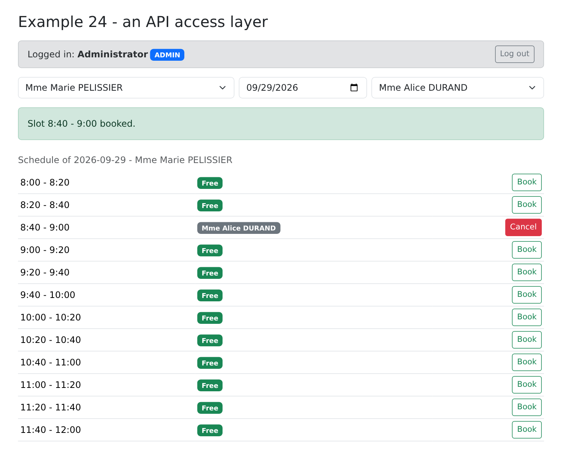Click the Free badge for 9:00 - 9:20
The height and width of the screenshot is (464, 562).
click(x=210, y=250)
